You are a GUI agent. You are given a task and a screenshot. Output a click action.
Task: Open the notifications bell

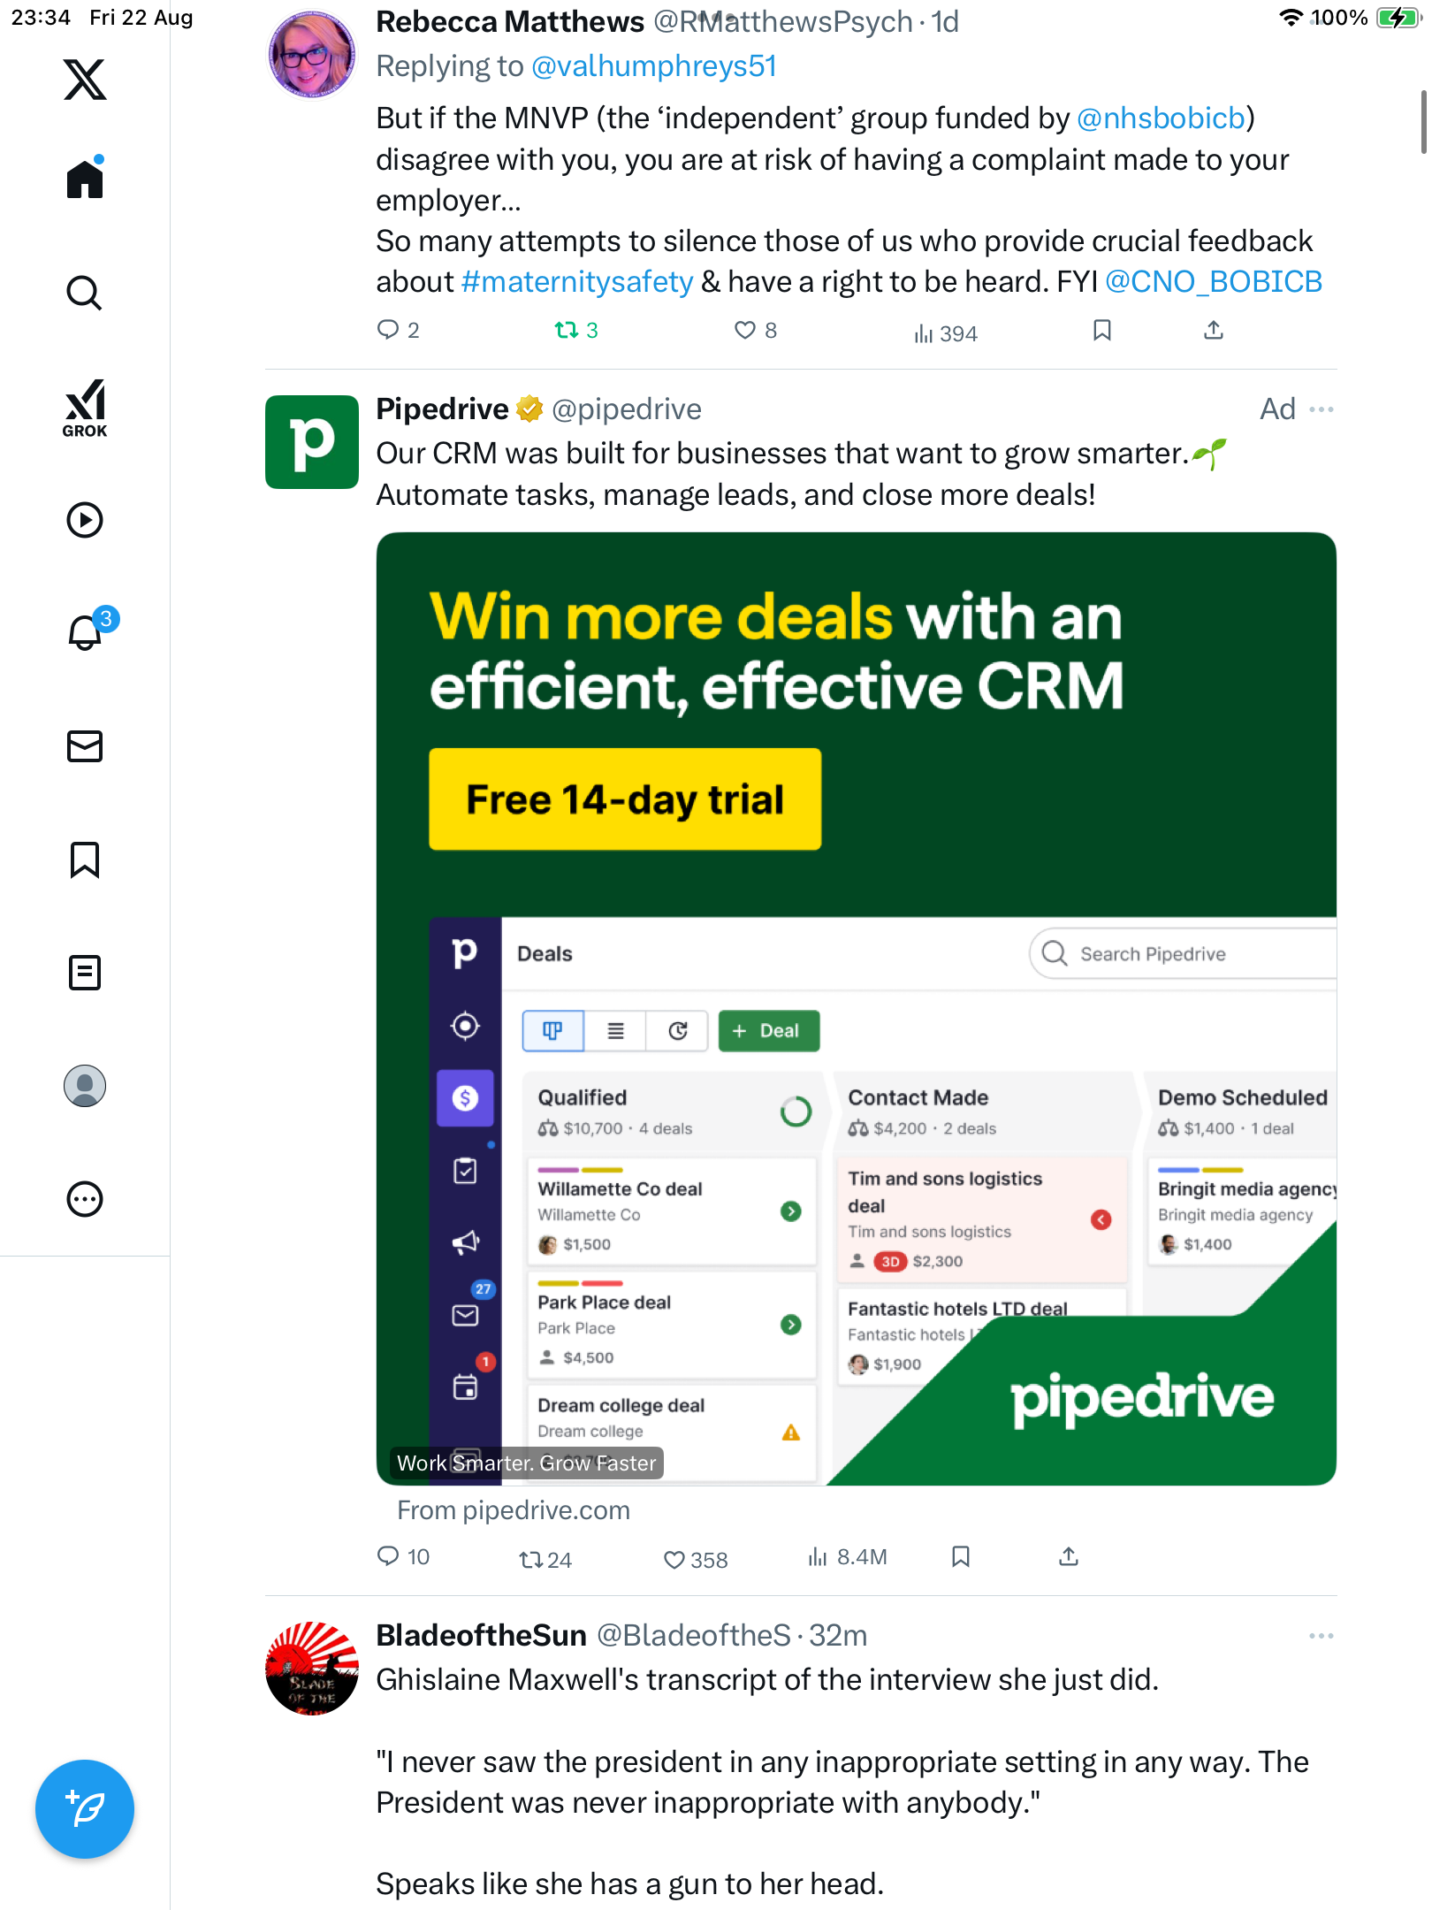click(85, 633)
